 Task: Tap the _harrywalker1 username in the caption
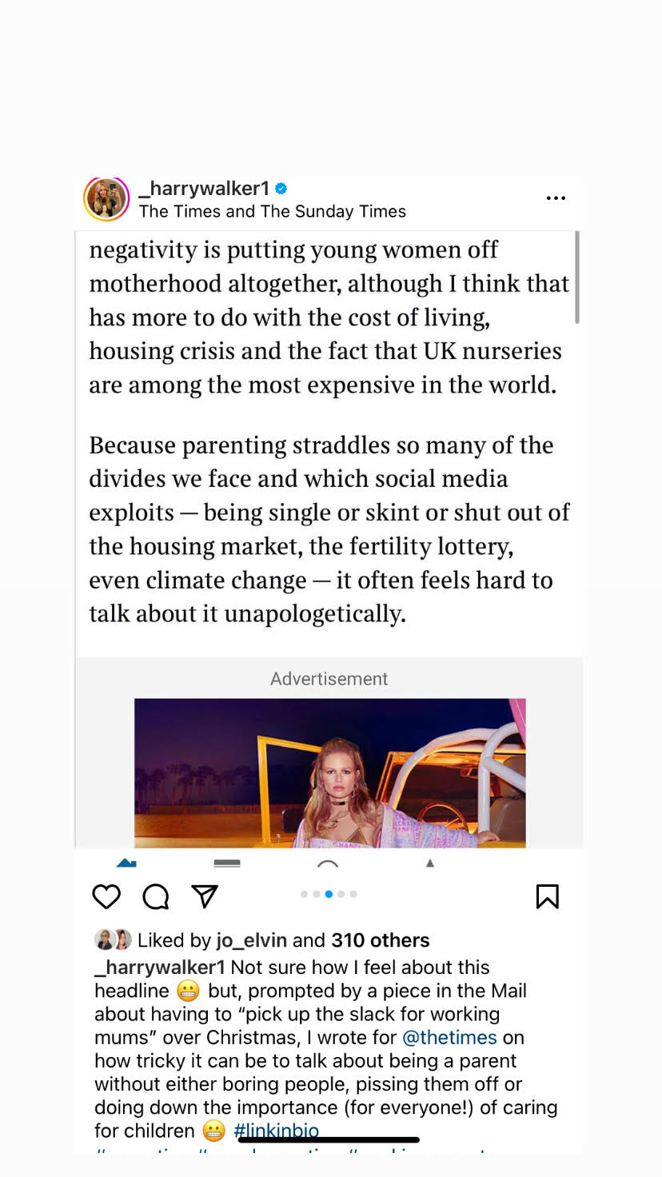pos(160,968)
